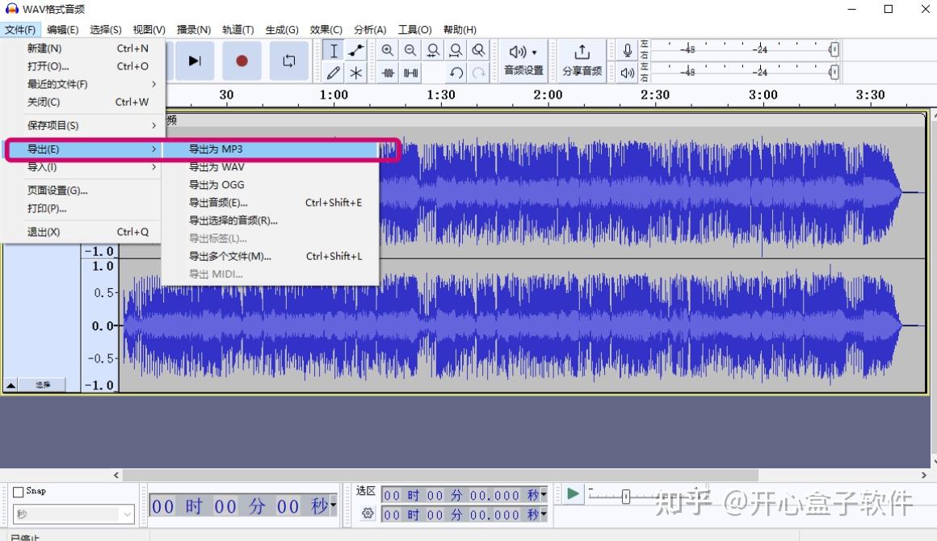937x541 pixels.
Task: Adjust the playback speed slider
Action: click(x=626, y=497)
